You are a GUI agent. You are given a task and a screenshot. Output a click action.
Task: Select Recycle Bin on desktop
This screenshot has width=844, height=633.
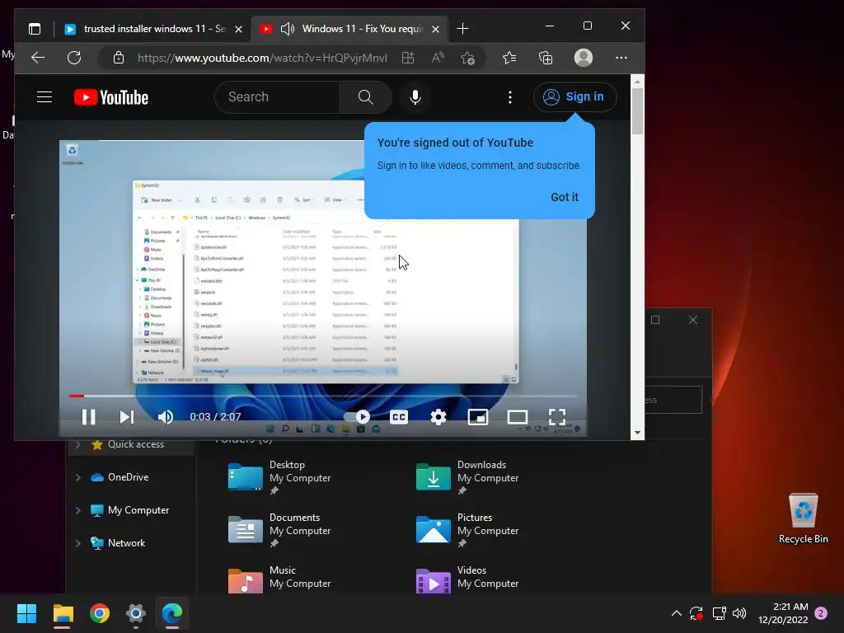(x=803, y=518)
